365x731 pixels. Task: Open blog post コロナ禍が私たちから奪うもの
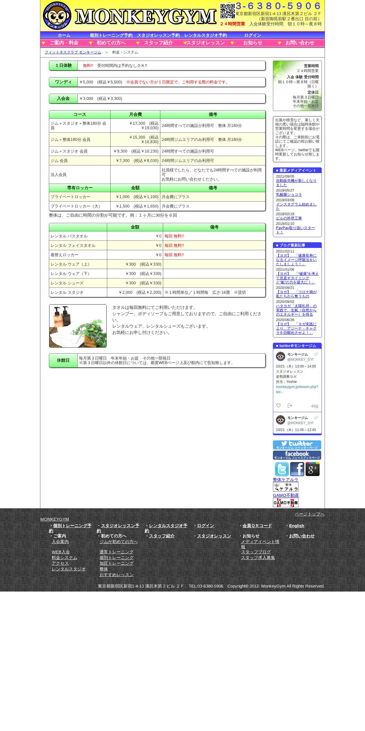click(x=296, y=294)
